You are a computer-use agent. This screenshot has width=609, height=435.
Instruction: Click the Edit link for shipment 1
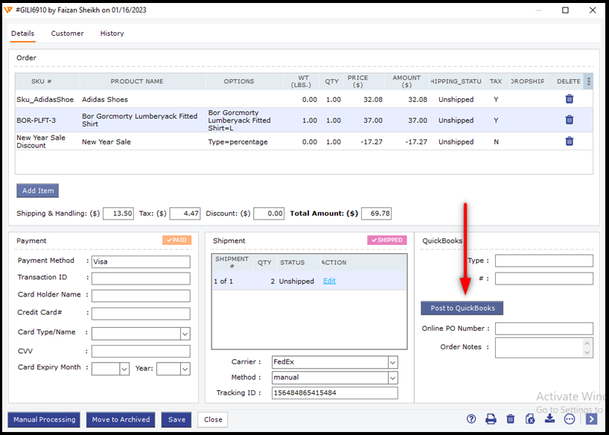coord(329,281)
